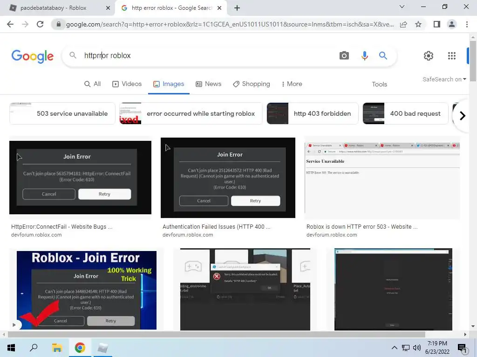The height and width of the screenshot is (357, 477).
Task: Click the vertical scrollbar thumb
Action: (473, 61)
